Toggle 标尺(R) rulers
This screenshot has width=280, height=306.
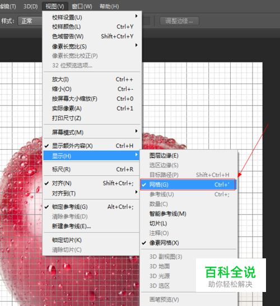click(x=92, y=169)
